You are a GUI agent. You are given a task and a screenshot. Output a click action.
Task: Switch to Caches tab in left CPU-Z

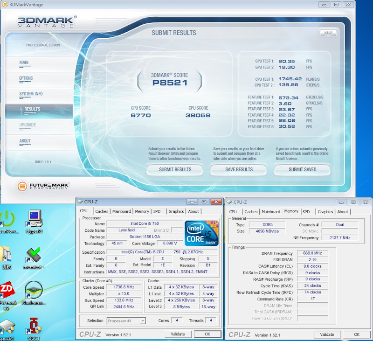pyautogui.click(x=102, y=211)
